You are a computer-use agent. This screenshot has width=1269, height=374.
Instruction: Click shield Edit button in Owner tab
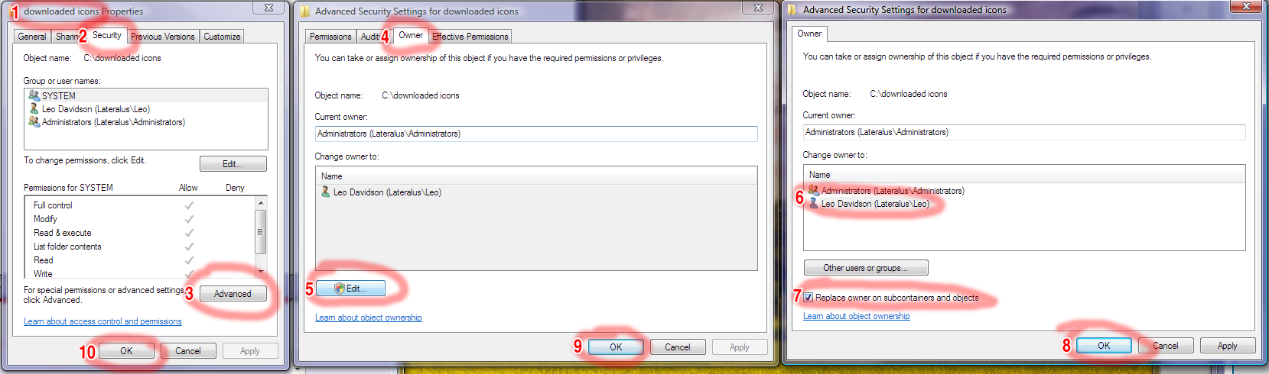click(x=350, y=289)
